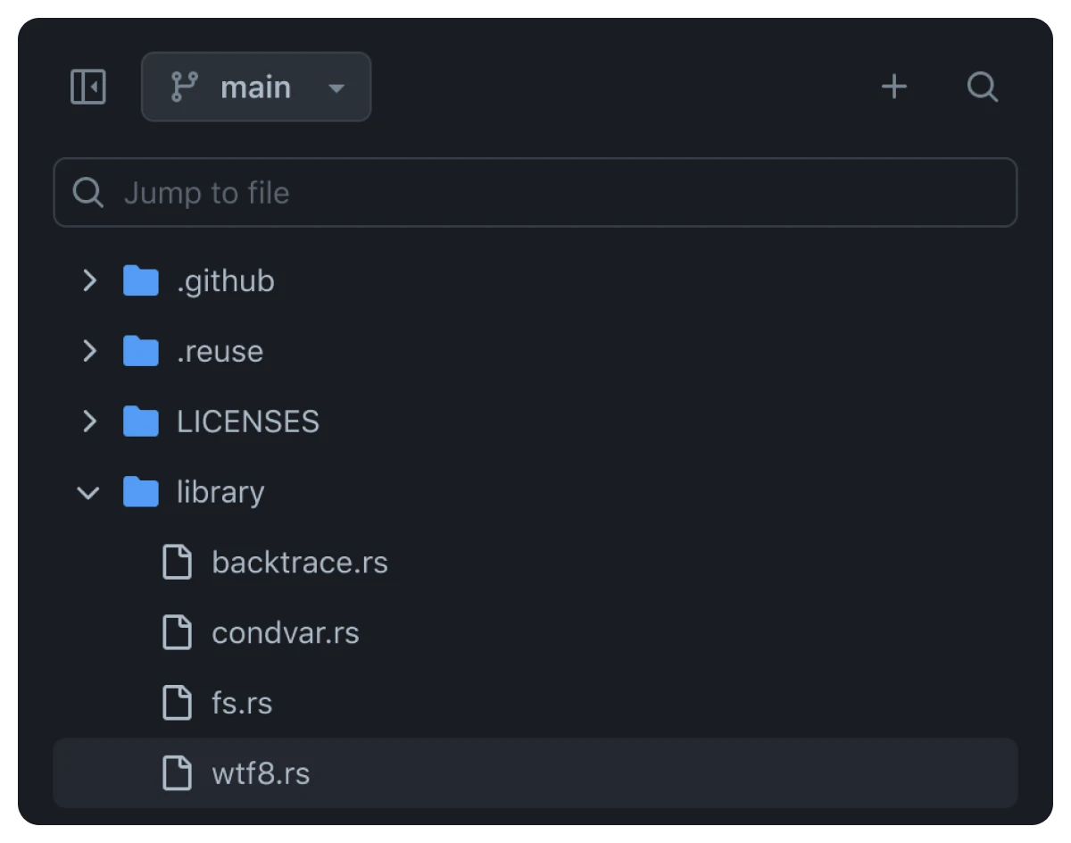1071x843 pixels.
Task: Expand the LICENSES folder
Action: pos(89,421)
